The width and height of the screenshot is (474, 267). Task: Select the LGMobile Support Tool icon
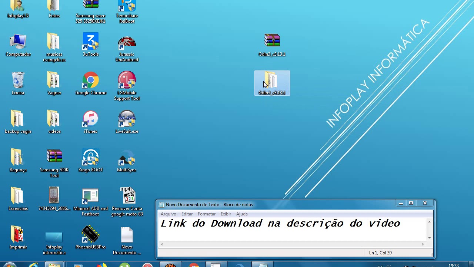point(127,86)
